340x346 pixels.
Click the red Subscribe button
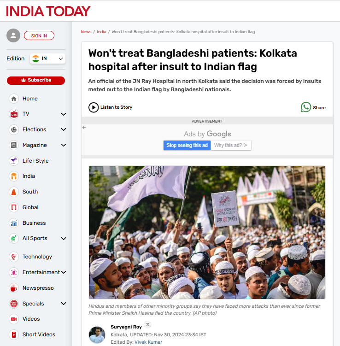pyautogui.click(x=36, y=80)
